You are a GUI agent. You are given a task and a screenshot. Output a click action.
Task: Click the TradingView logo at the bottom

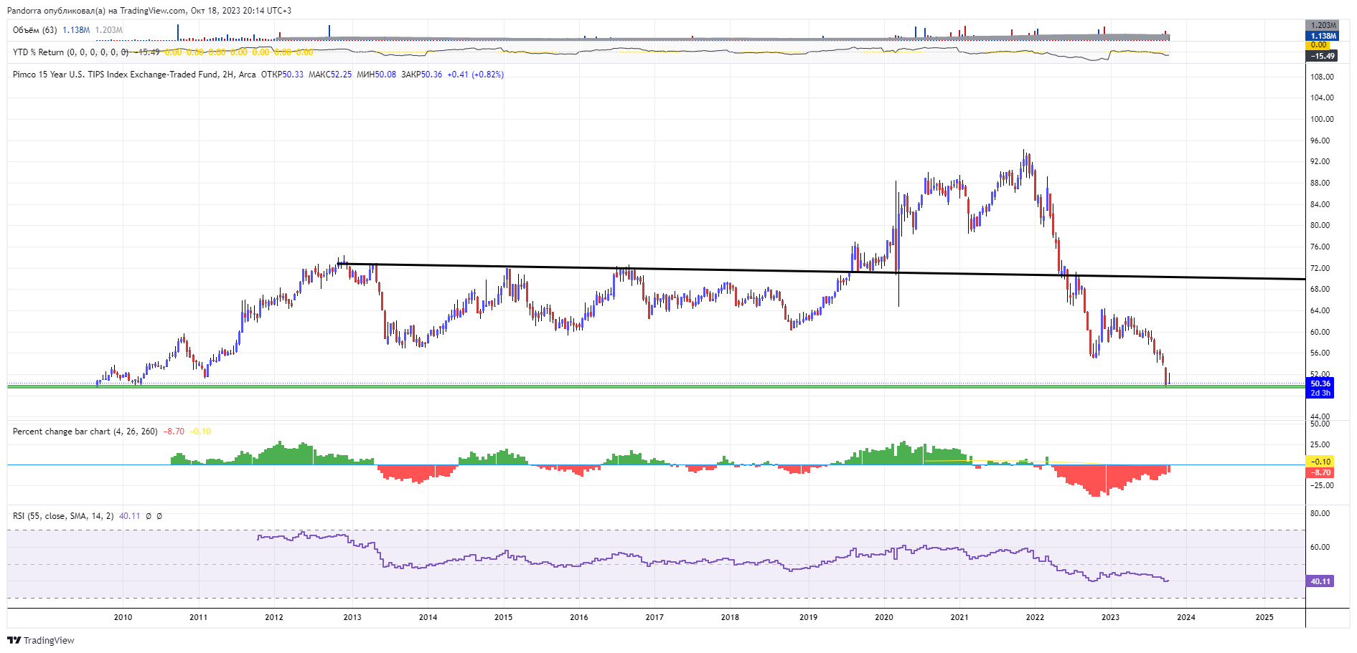[x=41, y=640]
